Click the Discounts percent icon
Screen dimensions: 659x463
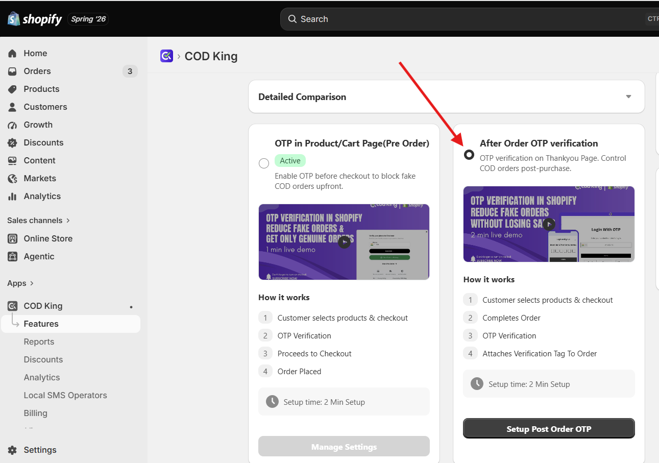pyautogui.click(x=13, y=142)
